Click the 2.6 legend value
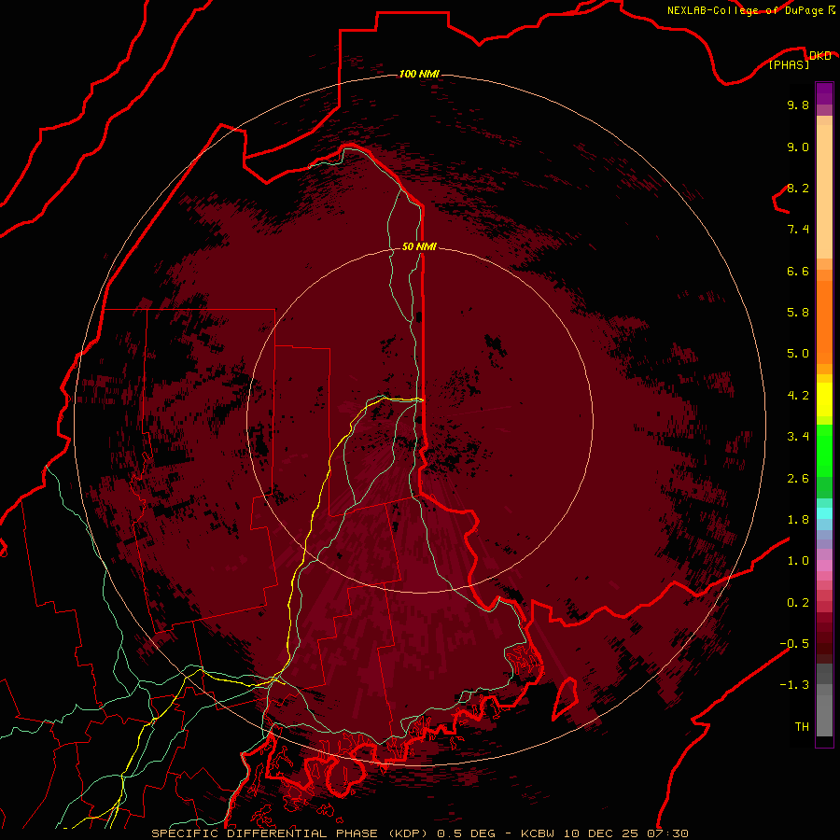The height and width of the screenshot is (840, 840). tap(798, 479)
